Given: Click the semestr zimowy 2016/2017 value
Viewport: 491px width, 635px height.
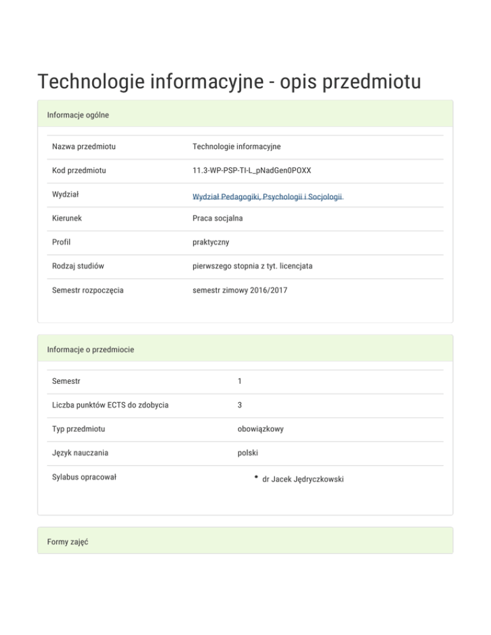Looking at the screenshot, I should click(x=240, y=291).
